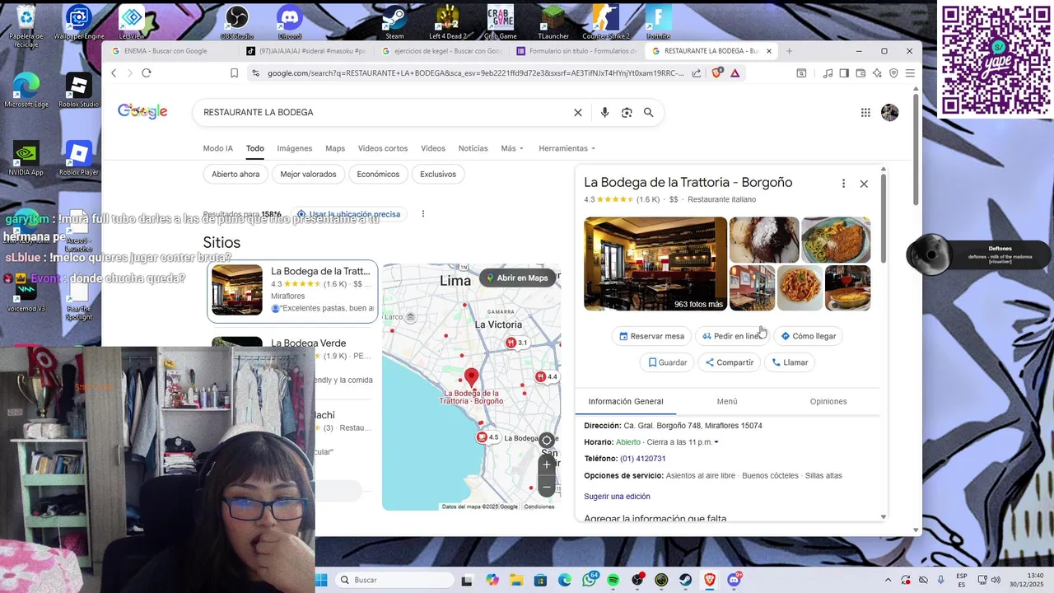Zoom in on the Lima map
The width and height of the screenshot is (1054, 593).
coord(547,465)
